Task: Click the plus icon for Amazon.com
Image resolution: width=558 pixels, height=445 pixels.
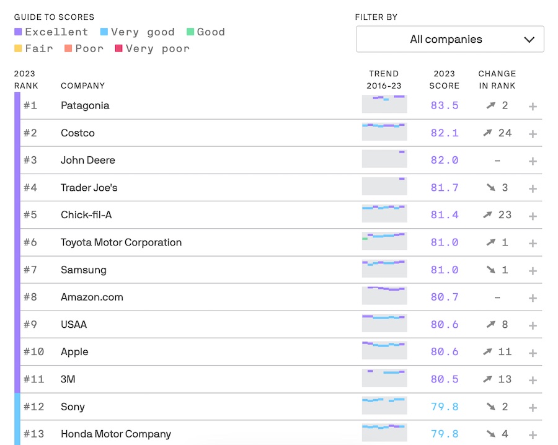Action: [532, 298]
